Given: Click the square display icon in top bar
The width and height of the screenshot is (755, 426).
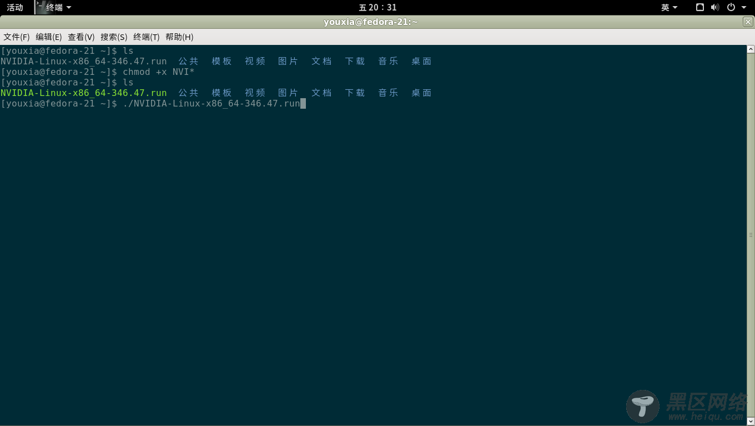Looking at the screenshot, I should (700, 7).
